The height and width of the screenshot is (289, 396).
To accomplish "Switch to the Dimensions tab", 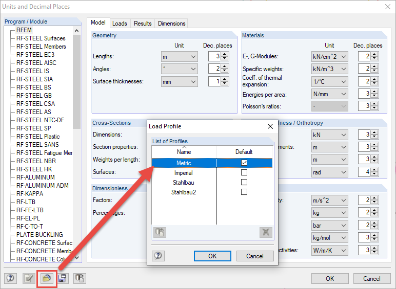I will (172, 24).
